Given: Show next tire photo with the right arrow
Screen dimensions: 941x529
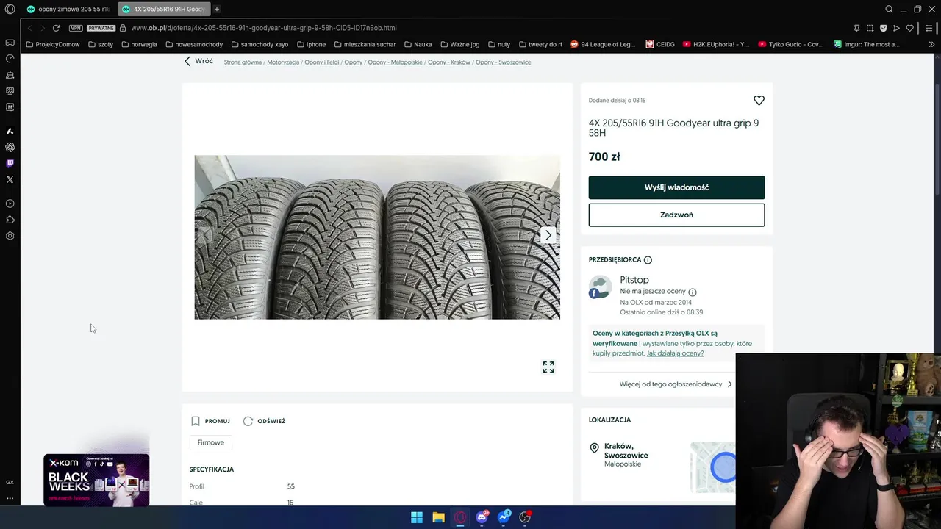Looking at the screenshot, I should pyautogui.click(x=548, y=235).
